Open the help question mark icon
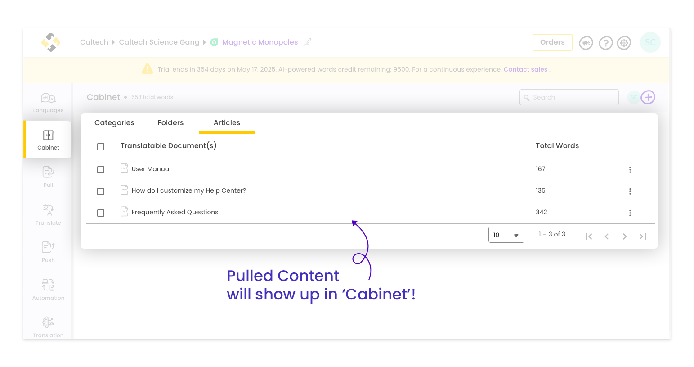Viewport: 694px width, 367px height. coord(605,43)
